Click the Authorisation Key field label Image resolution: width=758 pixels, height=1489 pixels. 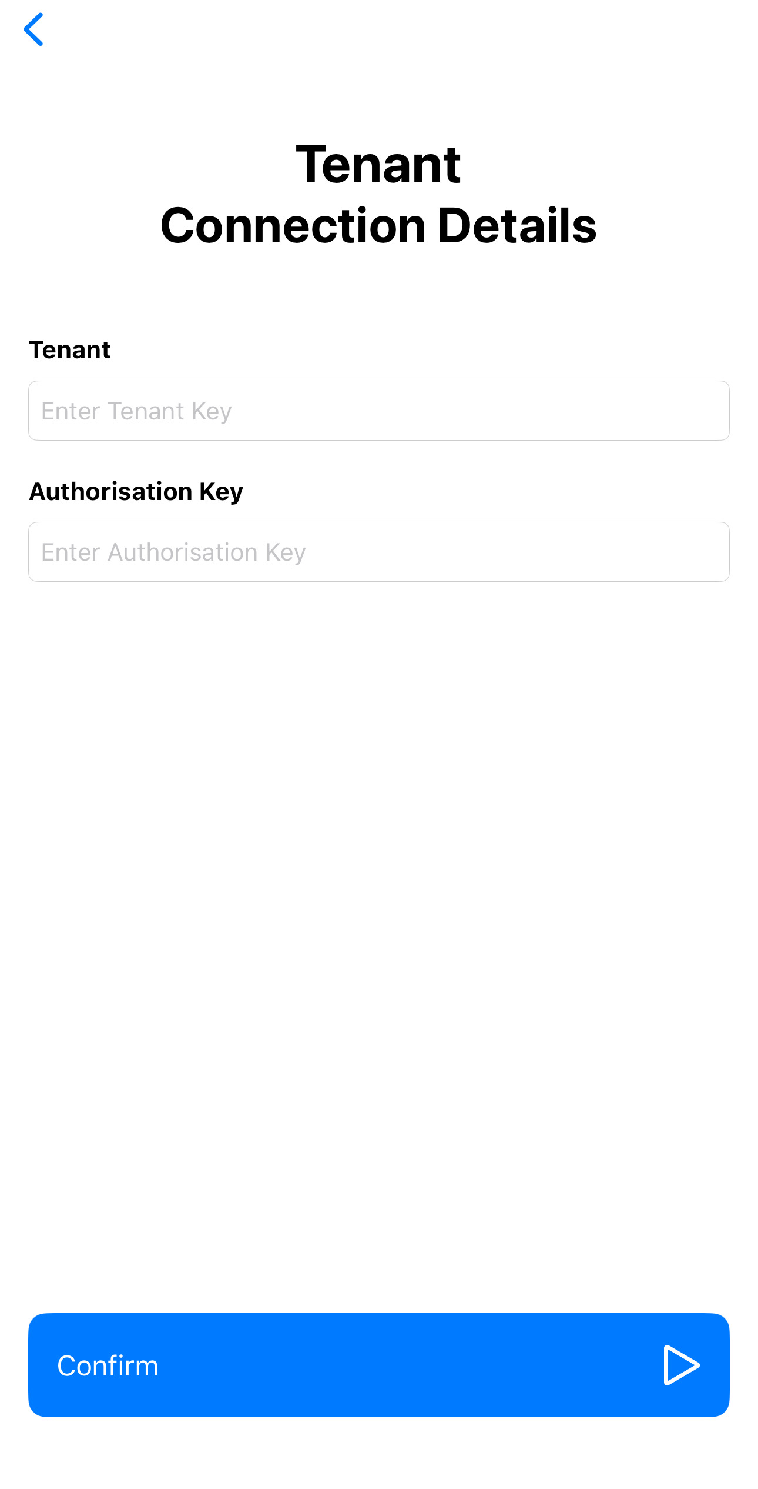pos(136,491)
